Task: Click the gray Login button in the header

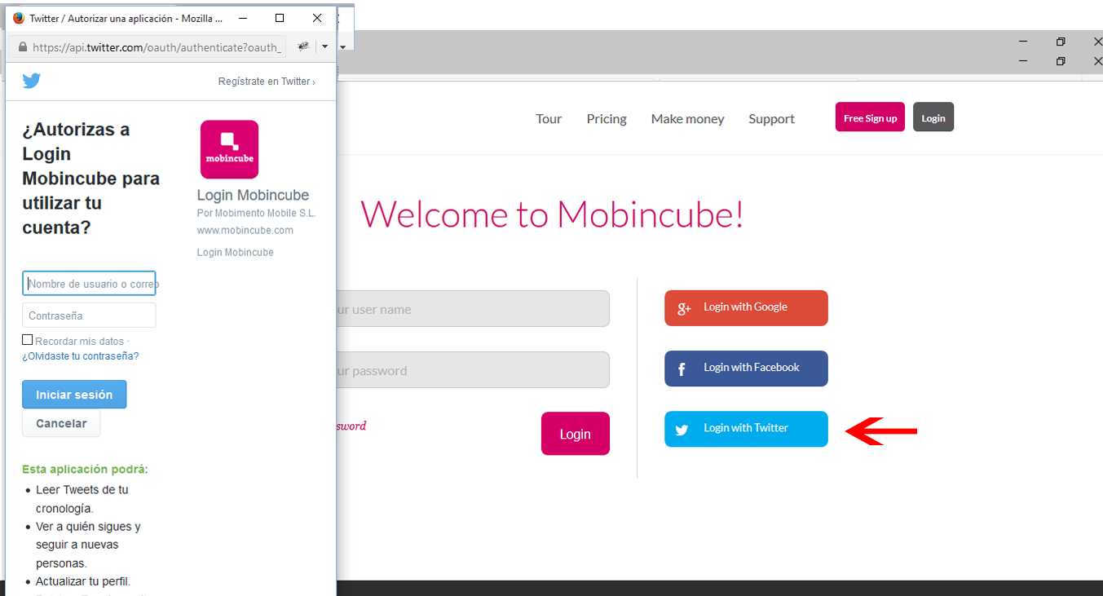Action: tap(933, 117)
